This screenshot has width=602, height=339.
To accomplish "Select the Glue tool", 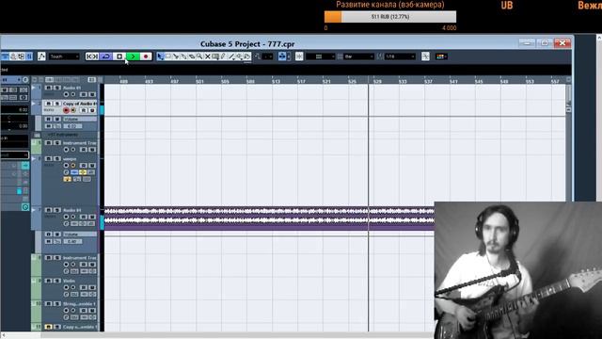I will (184, 56).
